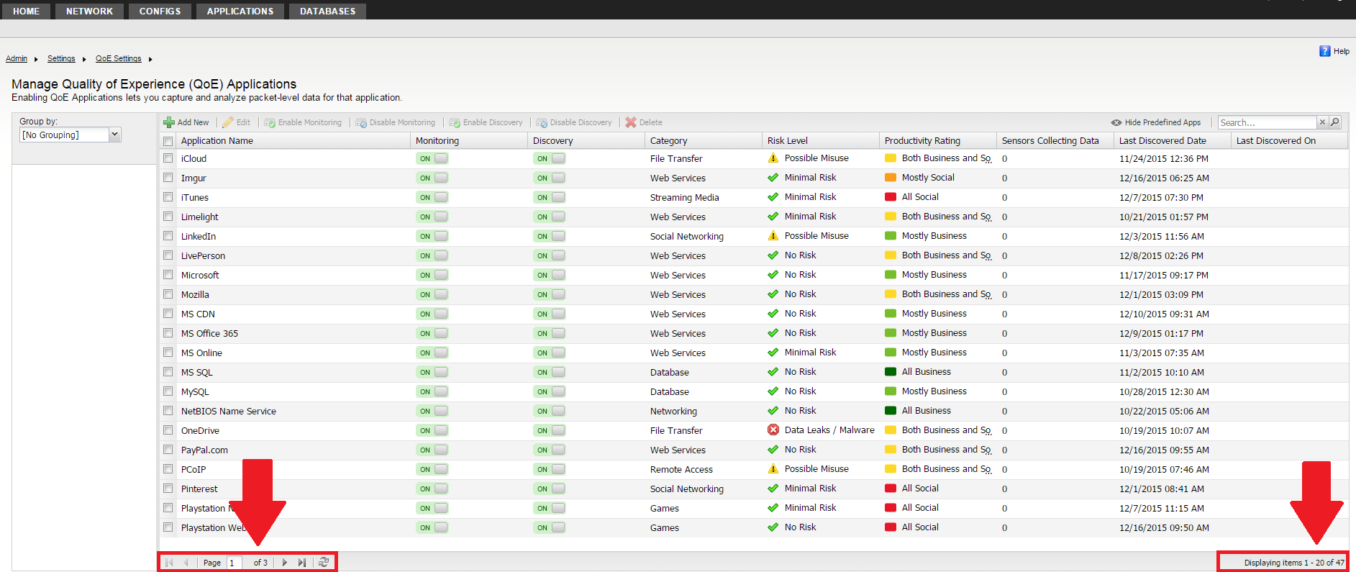Click the warning risk icon for LinkedIn
This screenshot has height=572, width=1356.
[x=773, y=236]
